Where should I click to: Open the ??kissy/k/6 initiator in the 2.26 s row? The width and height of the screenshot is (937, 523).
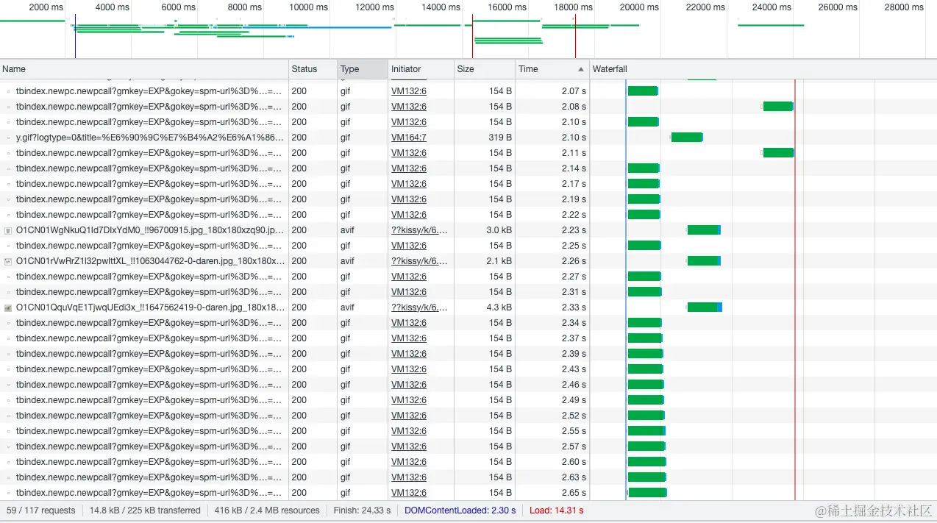419,261
